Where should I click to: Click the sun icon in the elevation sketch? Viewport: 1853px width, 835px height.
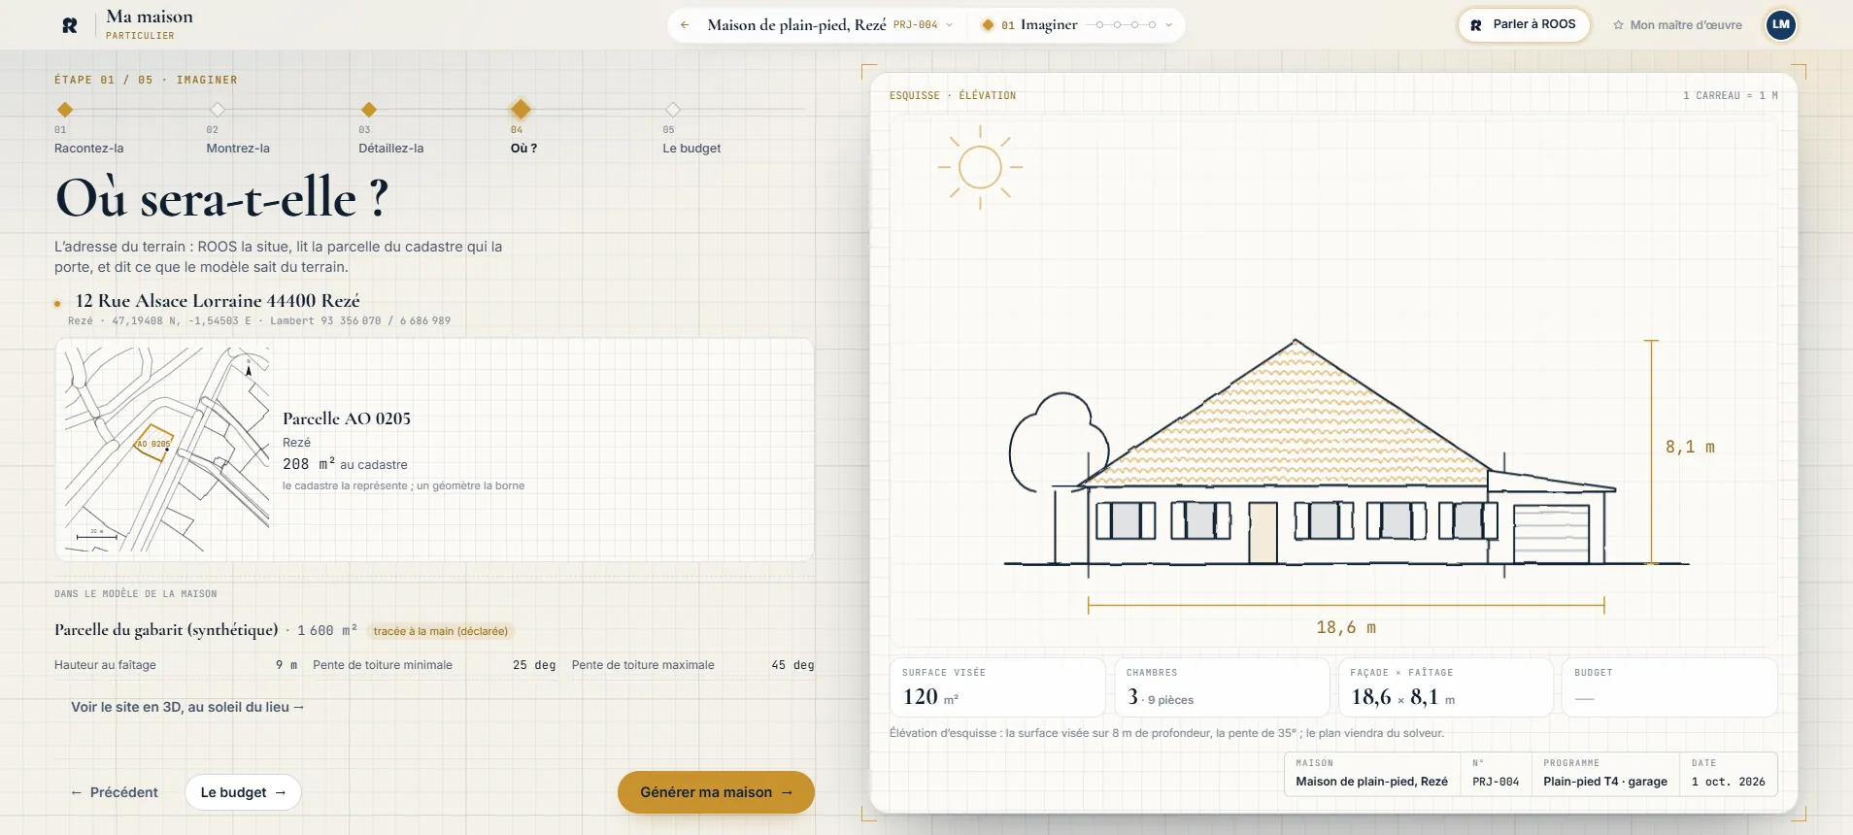980,167
